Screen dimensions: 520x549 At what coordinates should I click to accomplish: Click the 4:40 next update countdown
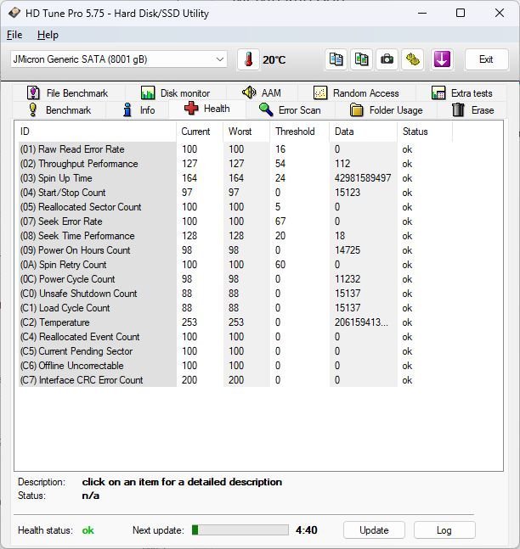[306, 530]
